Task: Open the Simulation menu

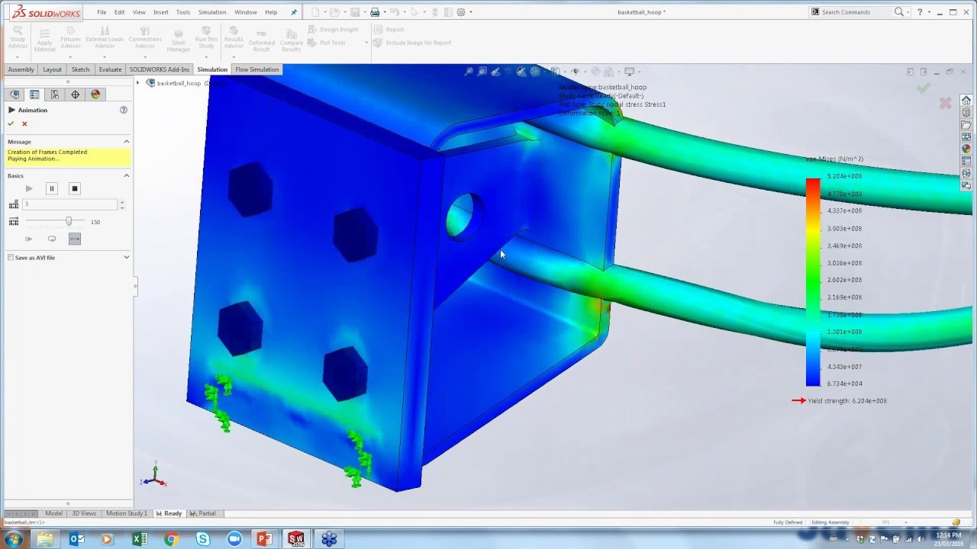Action: pos(212,12)
